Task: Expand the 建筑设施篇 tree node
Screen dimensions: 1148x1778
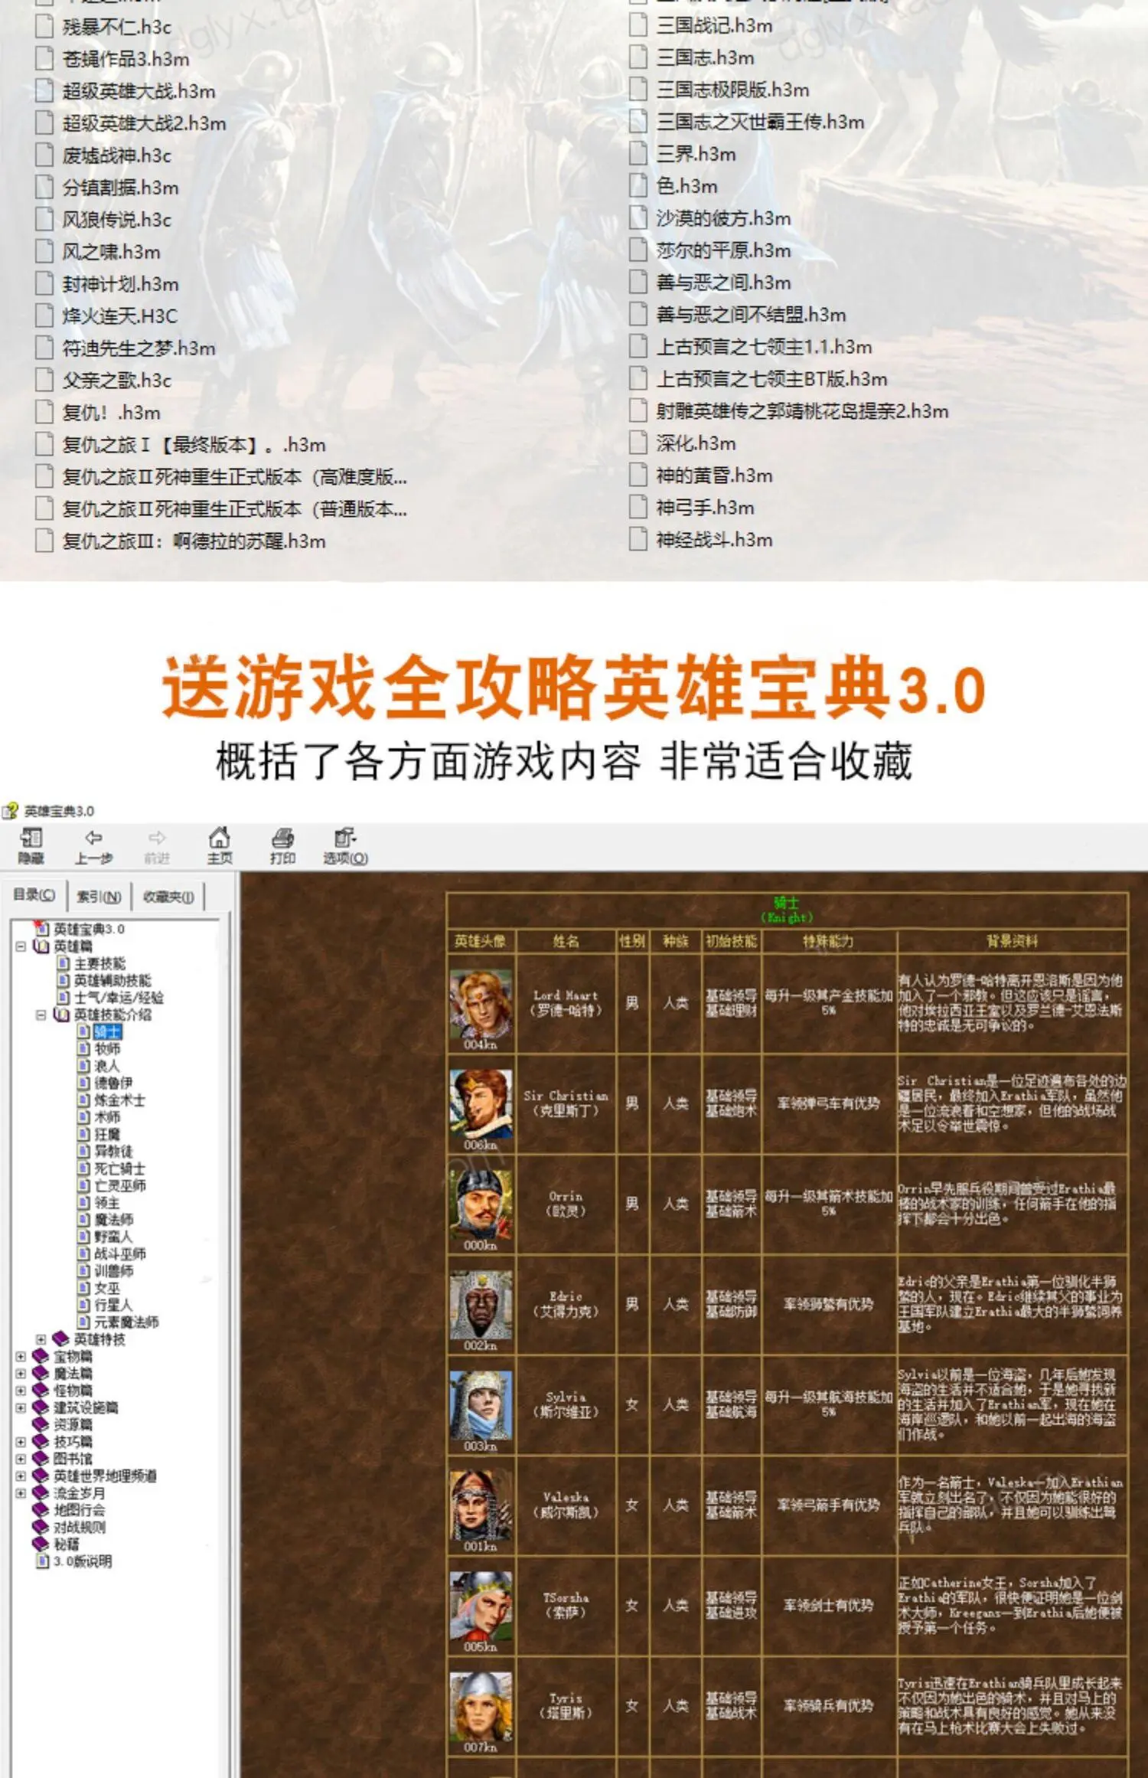Action: pyautogui.click(x=21, y=1407)
